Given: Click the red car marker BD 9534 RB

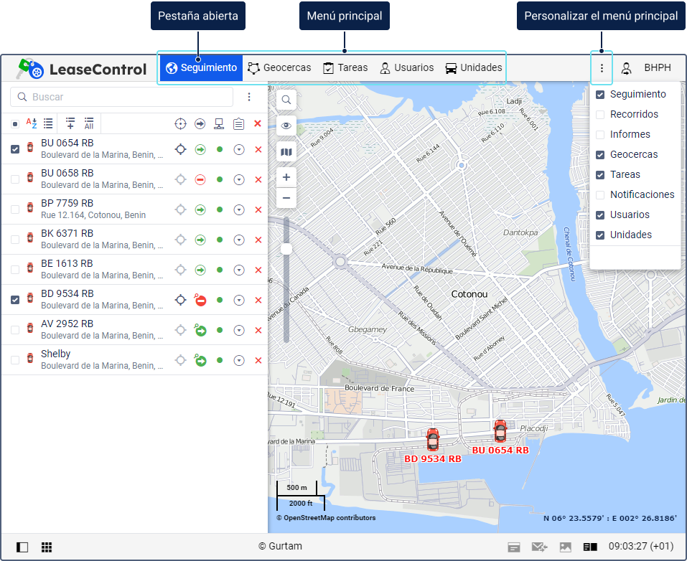Looking at the screenshot, I should pyautogui.click(x=432, y=439).
